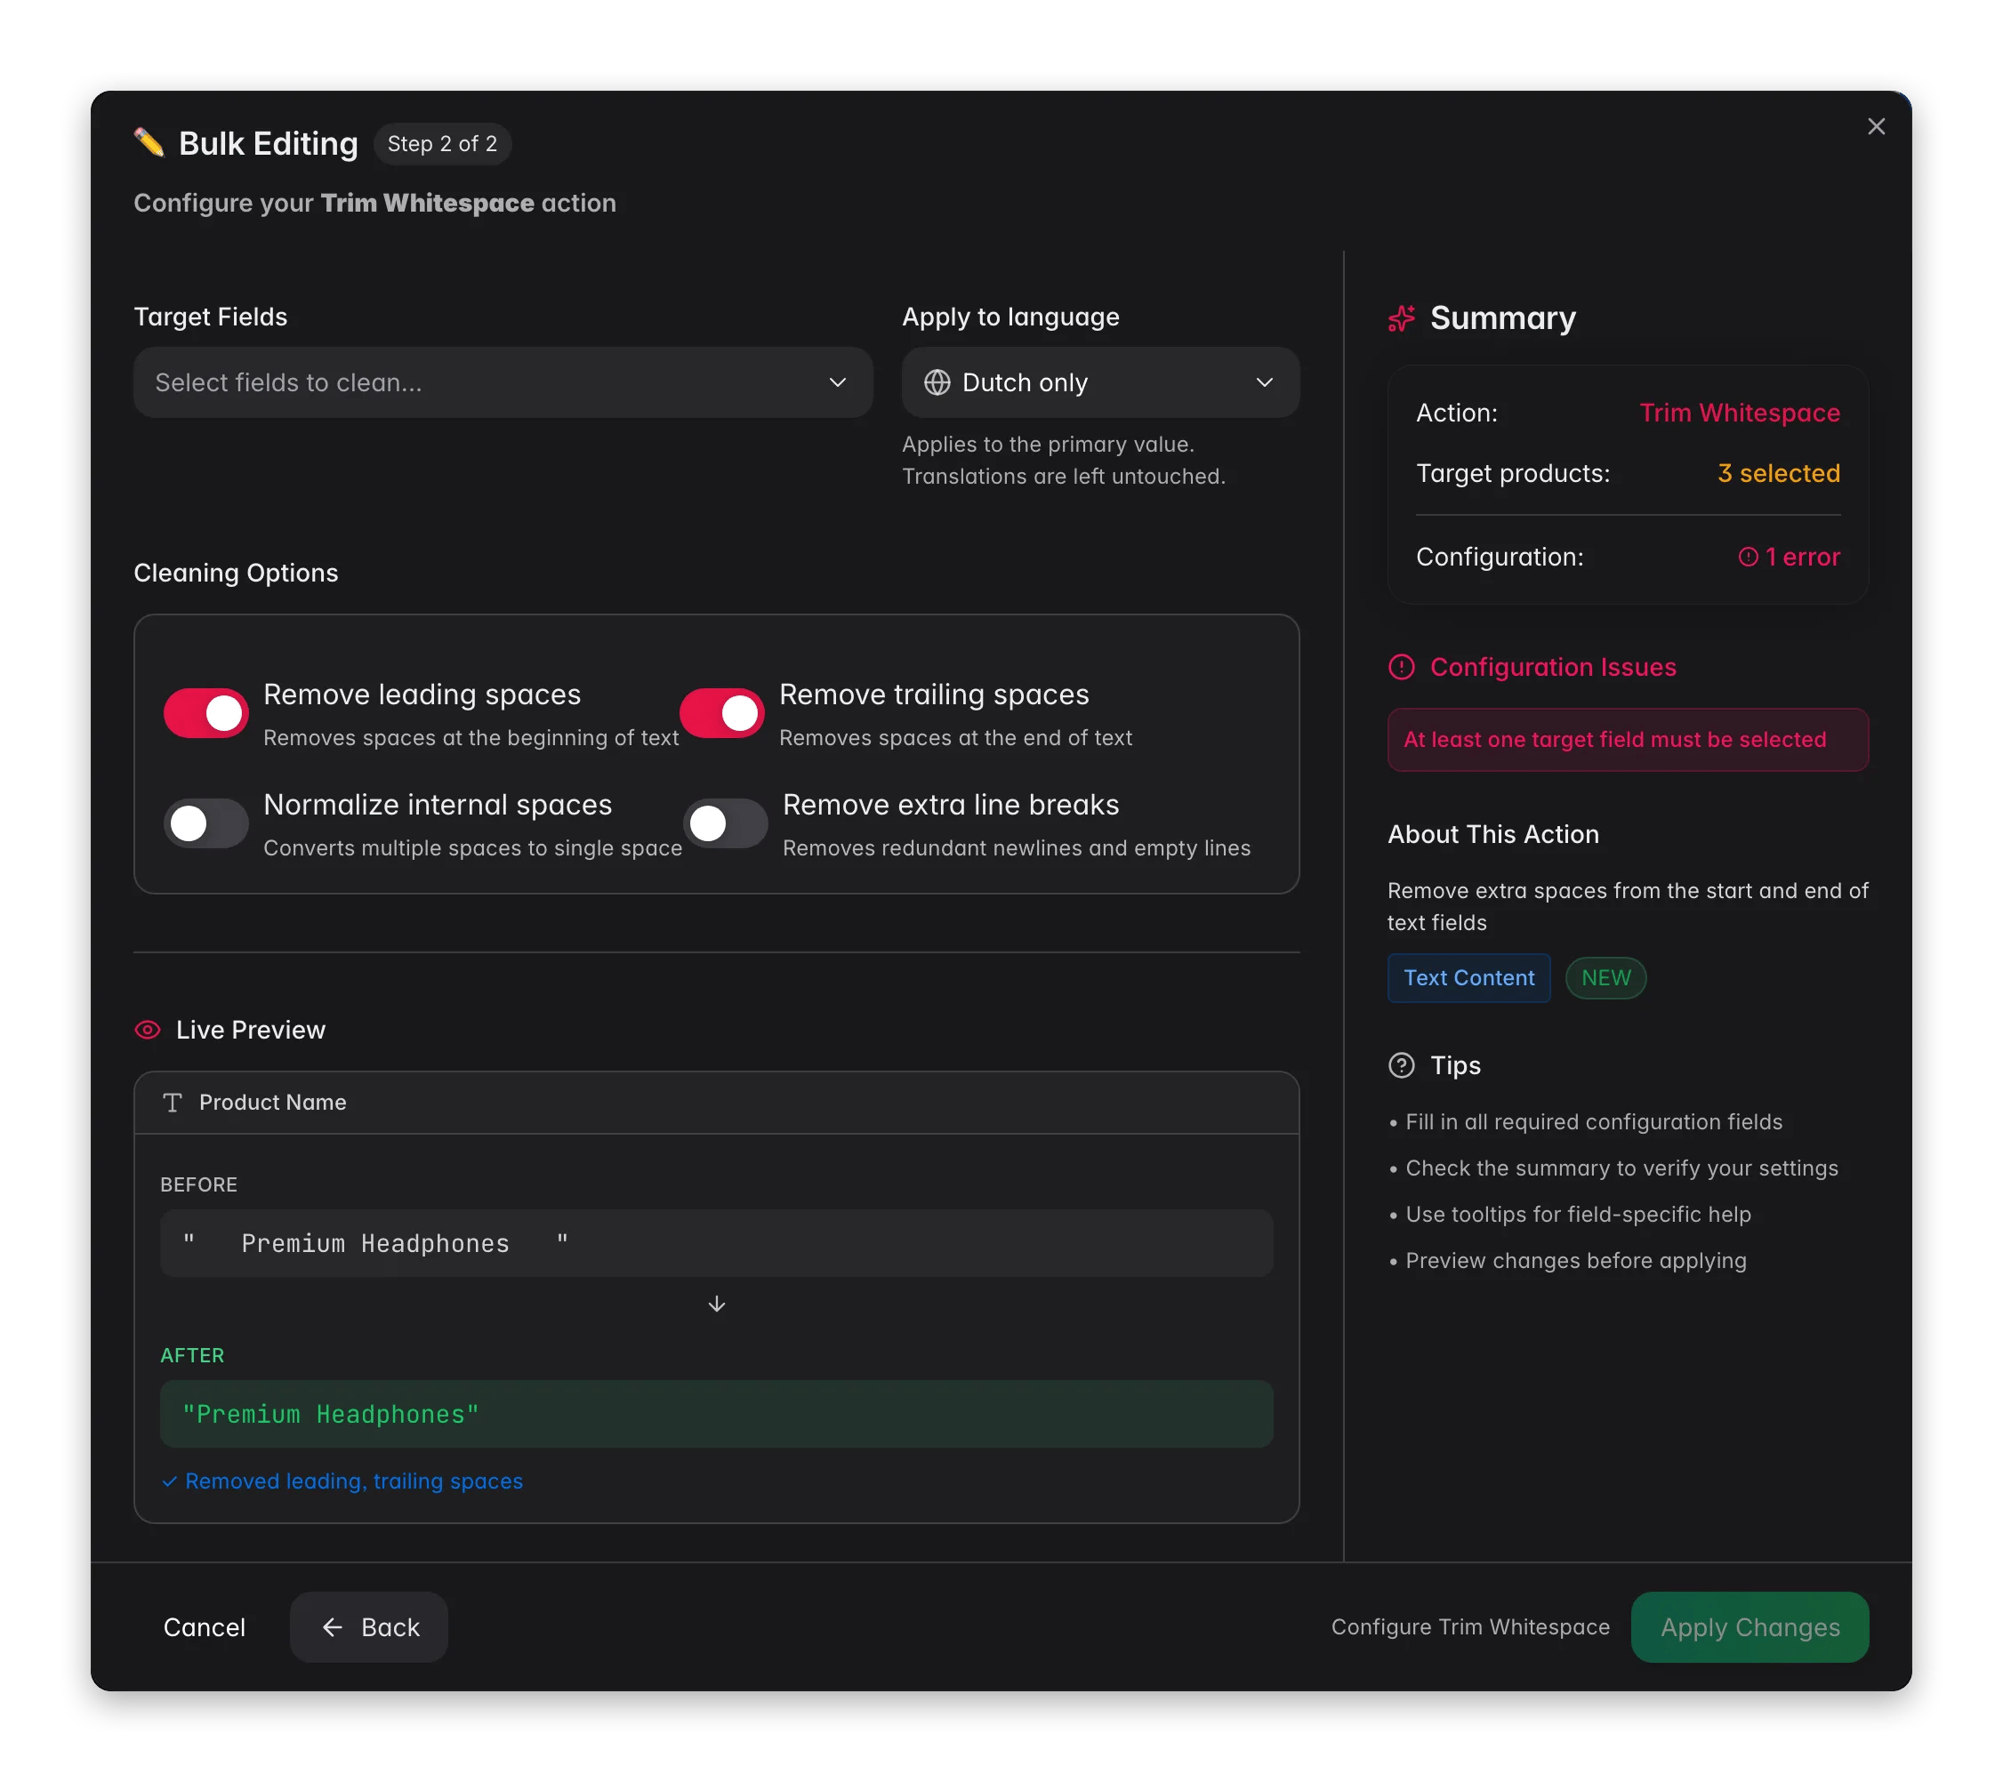Click the Cleaning Options heading

pos(237,573)
